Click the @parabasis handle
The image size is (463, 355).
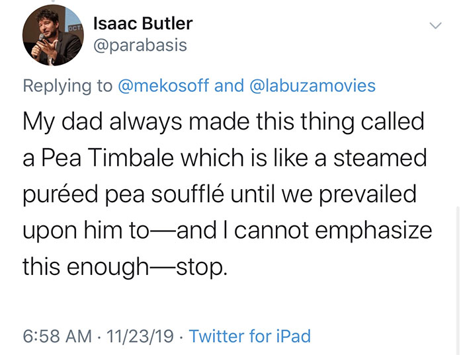(140, 45)
